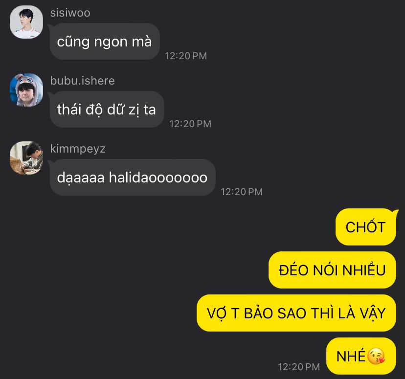Tap the "VỢ T BẢO SAO THÌ LÀ VẬY" message
This screenshot has width=405, height=379.
[x=296, y=313]
